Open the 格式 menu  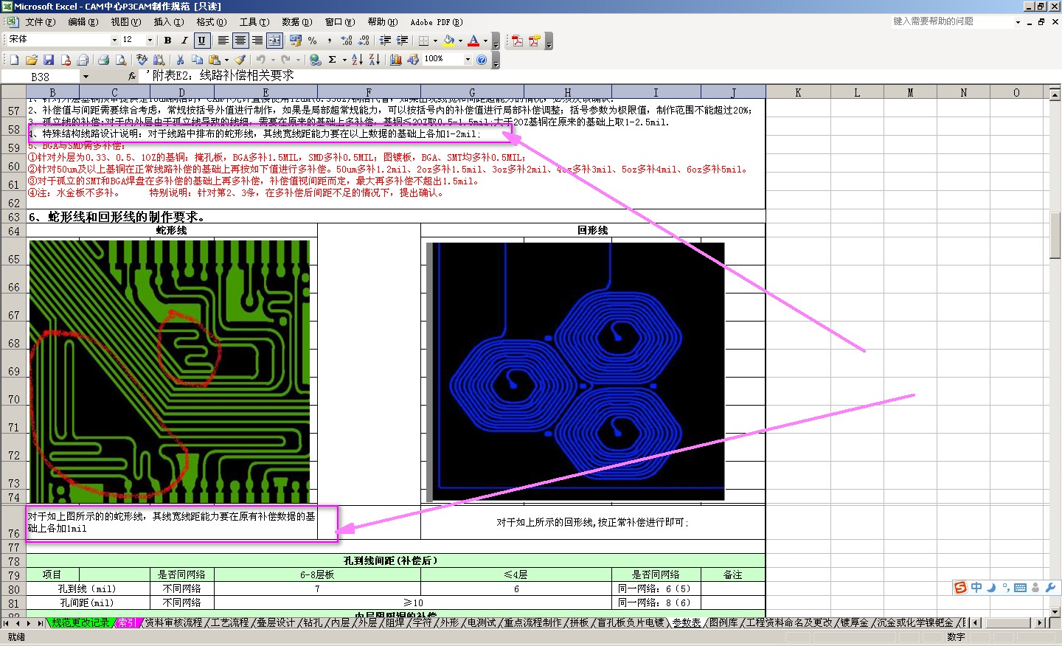coord(211,22)
